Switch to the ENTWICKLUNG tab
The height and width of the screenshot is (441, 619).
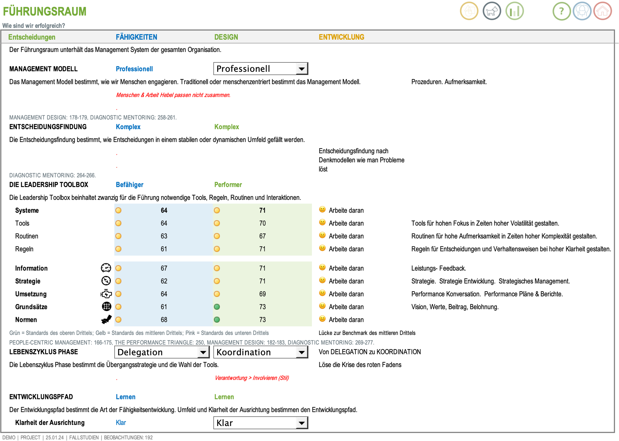point(341,37)
